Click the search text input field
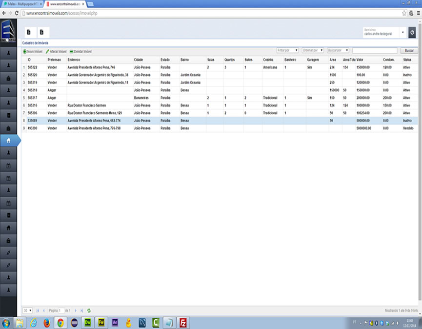The height and width of the screenshot is (329, 422). coord(374,50)
